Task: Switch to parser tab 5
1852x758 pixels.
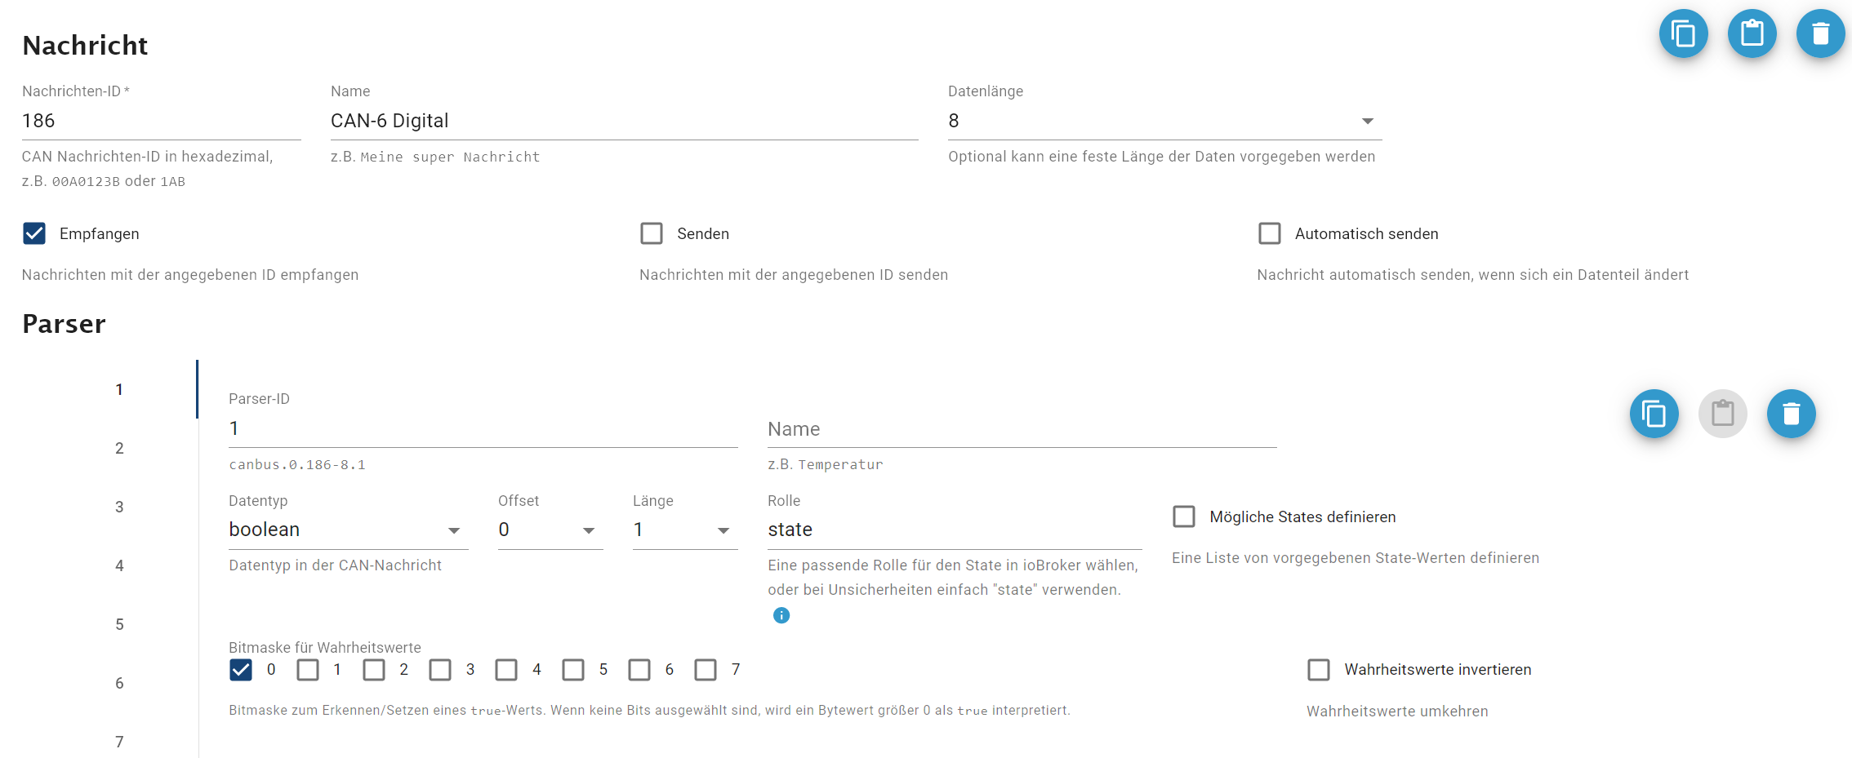Action: click(x=119, y=624)
